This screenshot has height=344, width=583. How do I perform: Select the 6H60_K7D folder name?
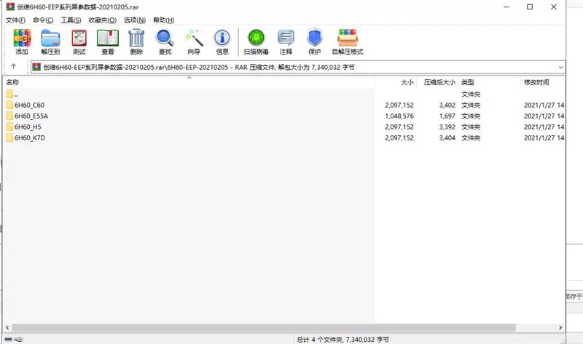[30, 137]
